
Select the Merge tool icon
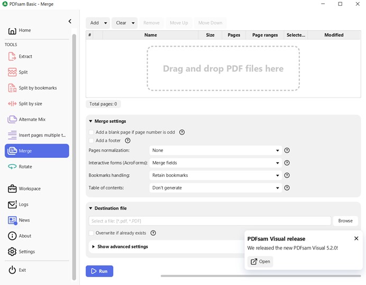(12, 151)
